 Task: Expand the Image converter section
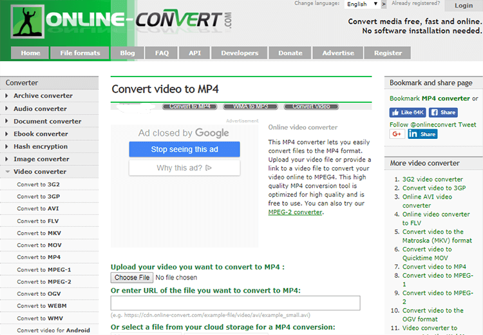click(50, 159)
